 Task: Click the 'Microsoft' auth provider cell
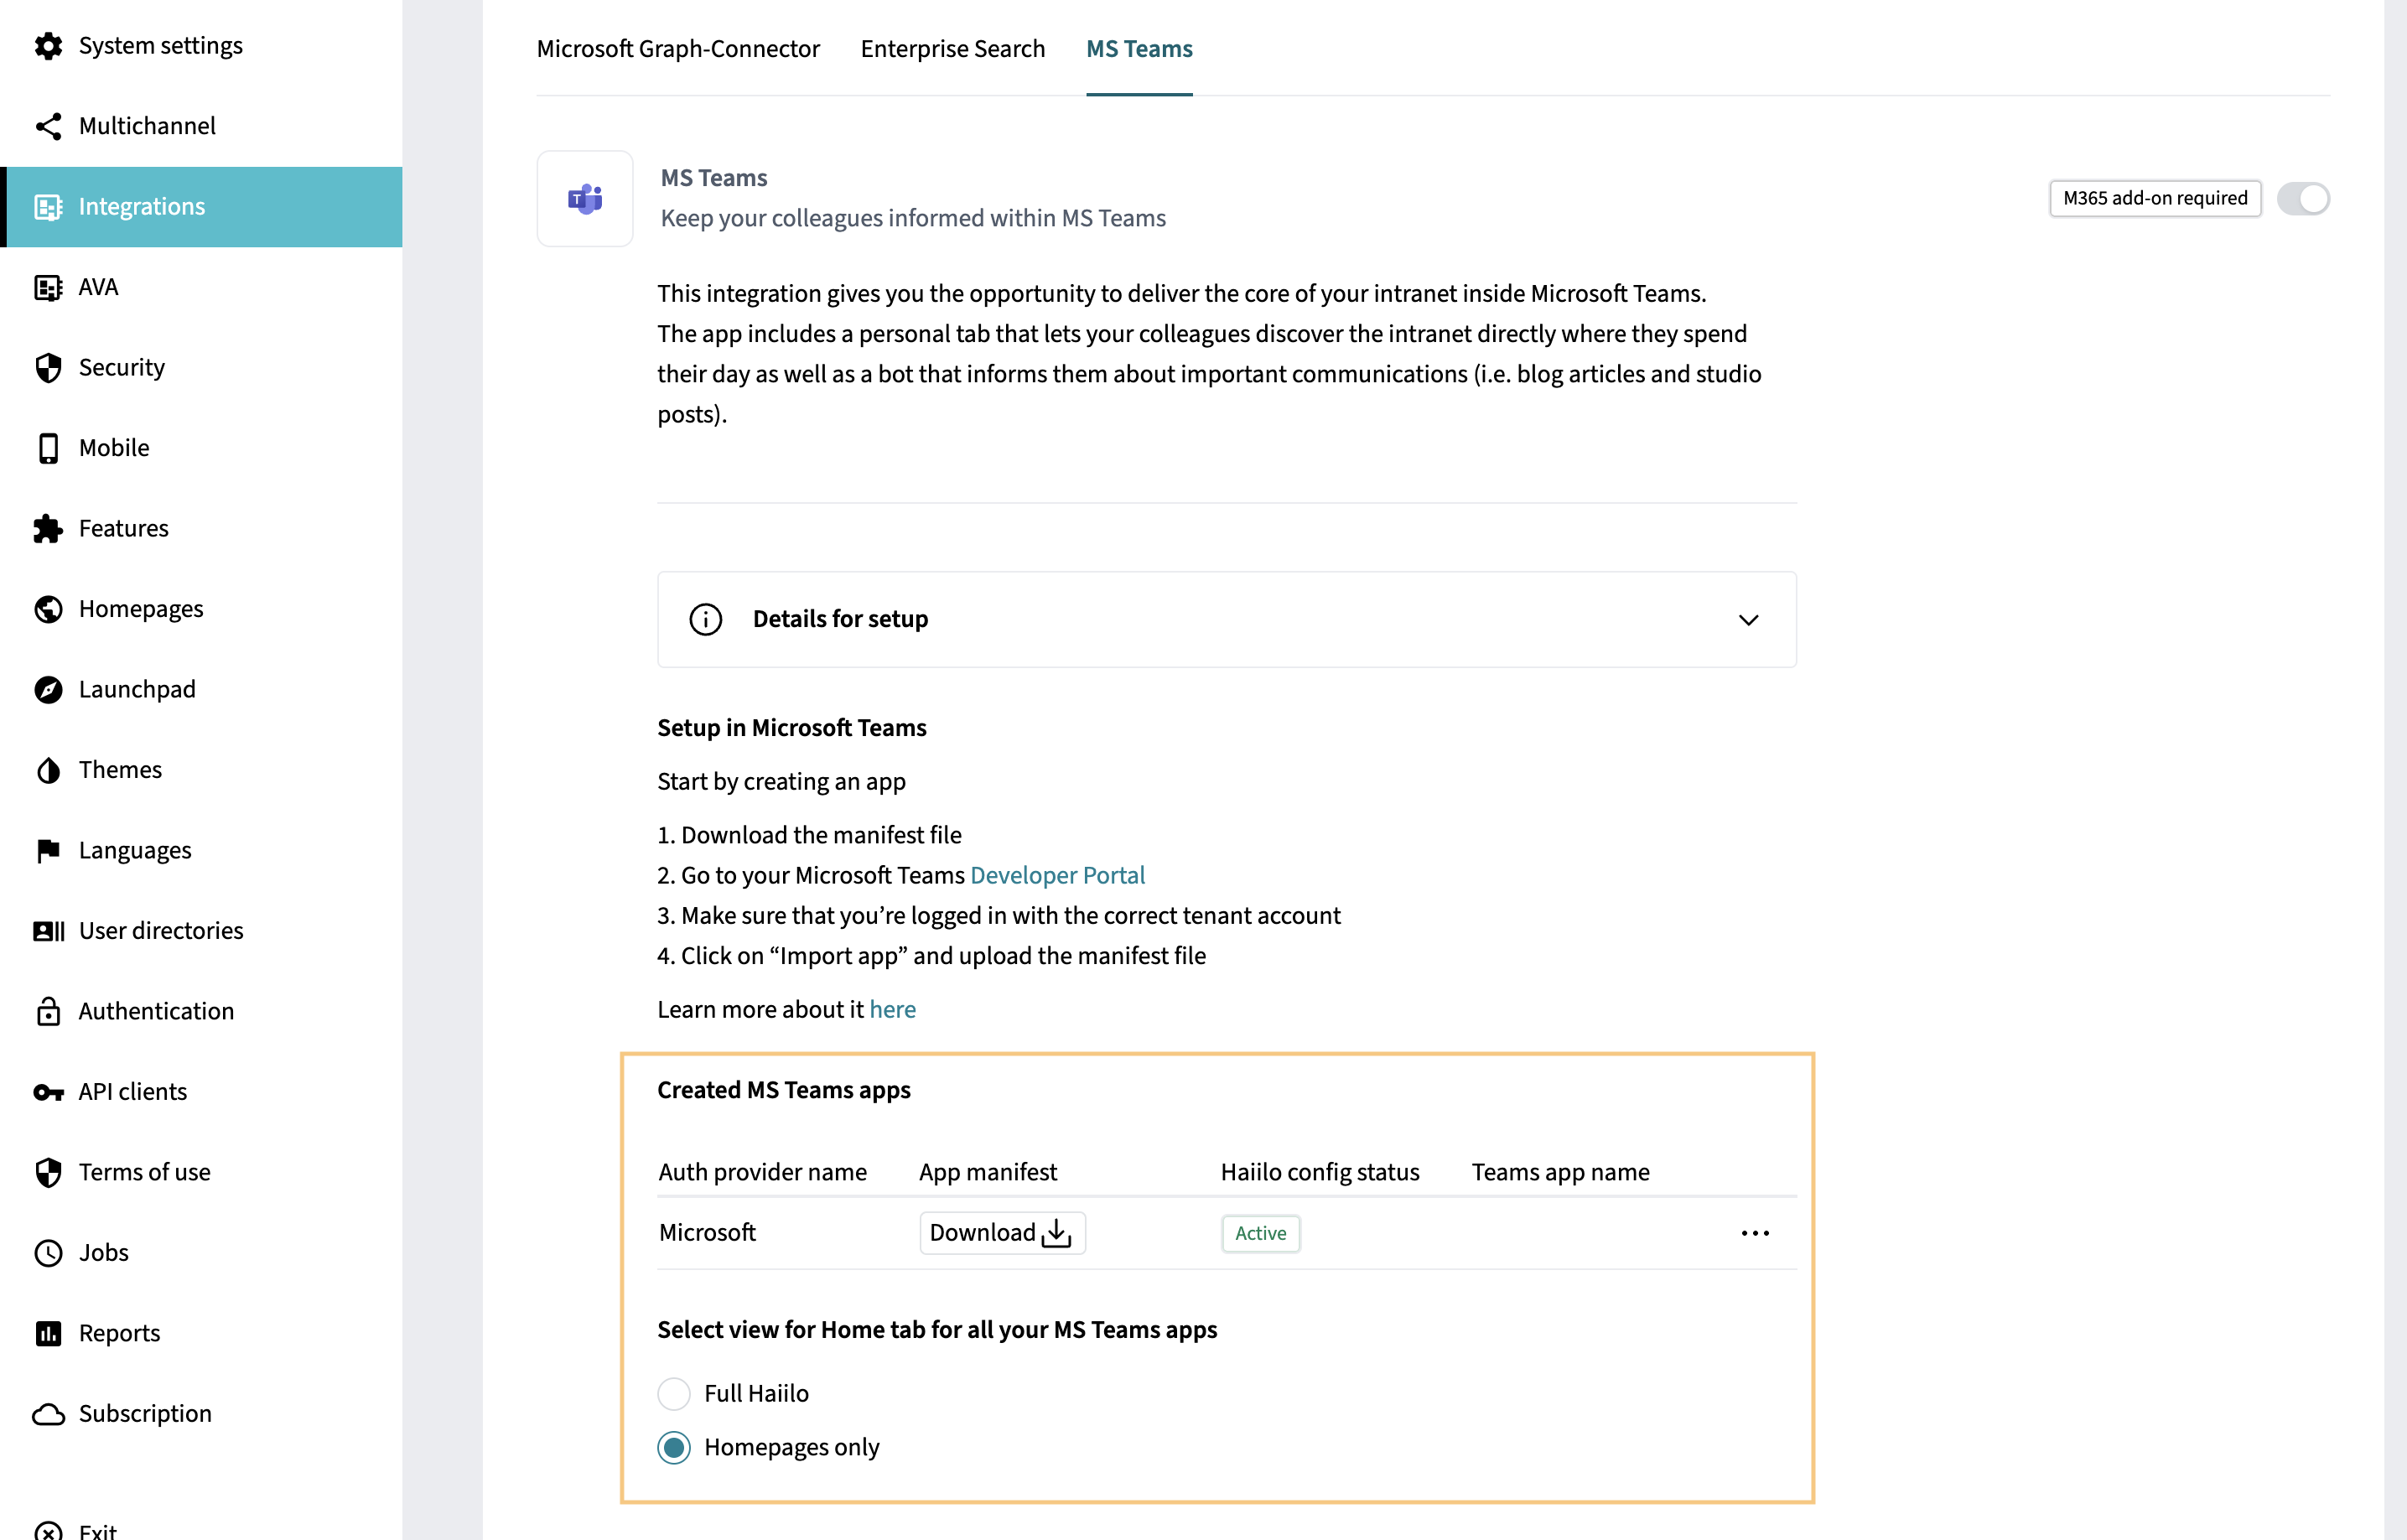(x=707, y=1233)
